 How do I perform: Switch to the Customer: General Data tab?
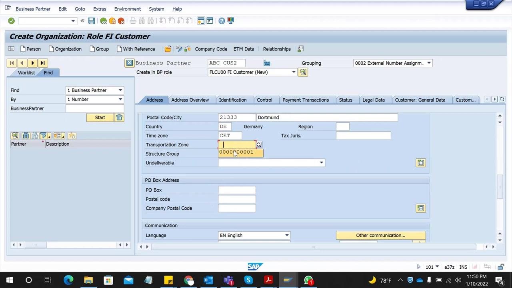(x=420, y=100)
